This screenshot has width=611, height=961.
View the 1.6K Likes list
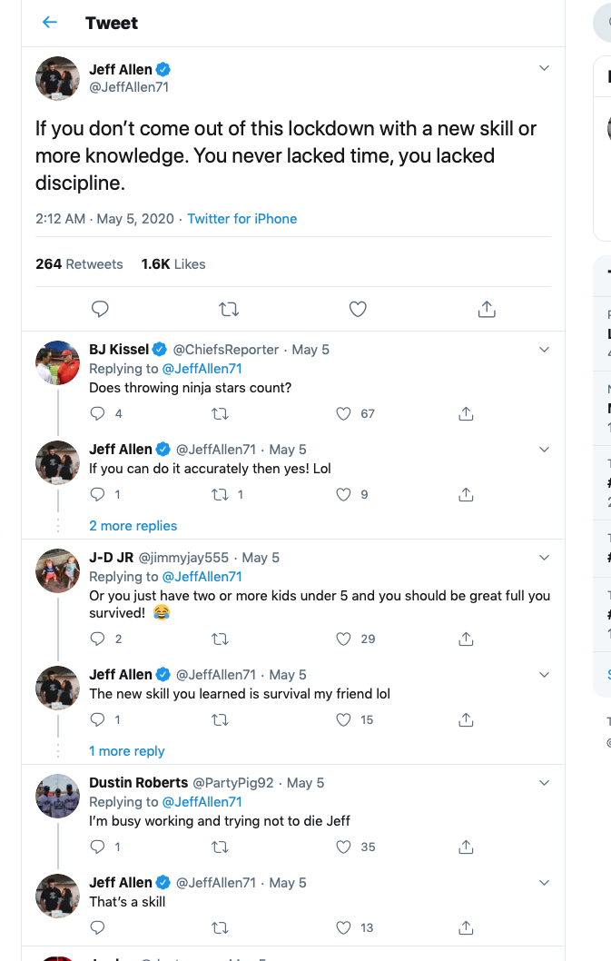(172, 264)
